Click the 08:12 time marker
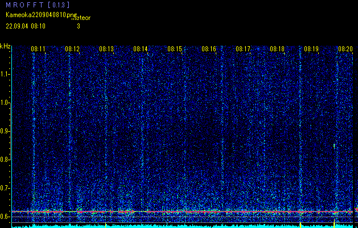The height and width of the screenshot is (228, 358). [72, 48]
